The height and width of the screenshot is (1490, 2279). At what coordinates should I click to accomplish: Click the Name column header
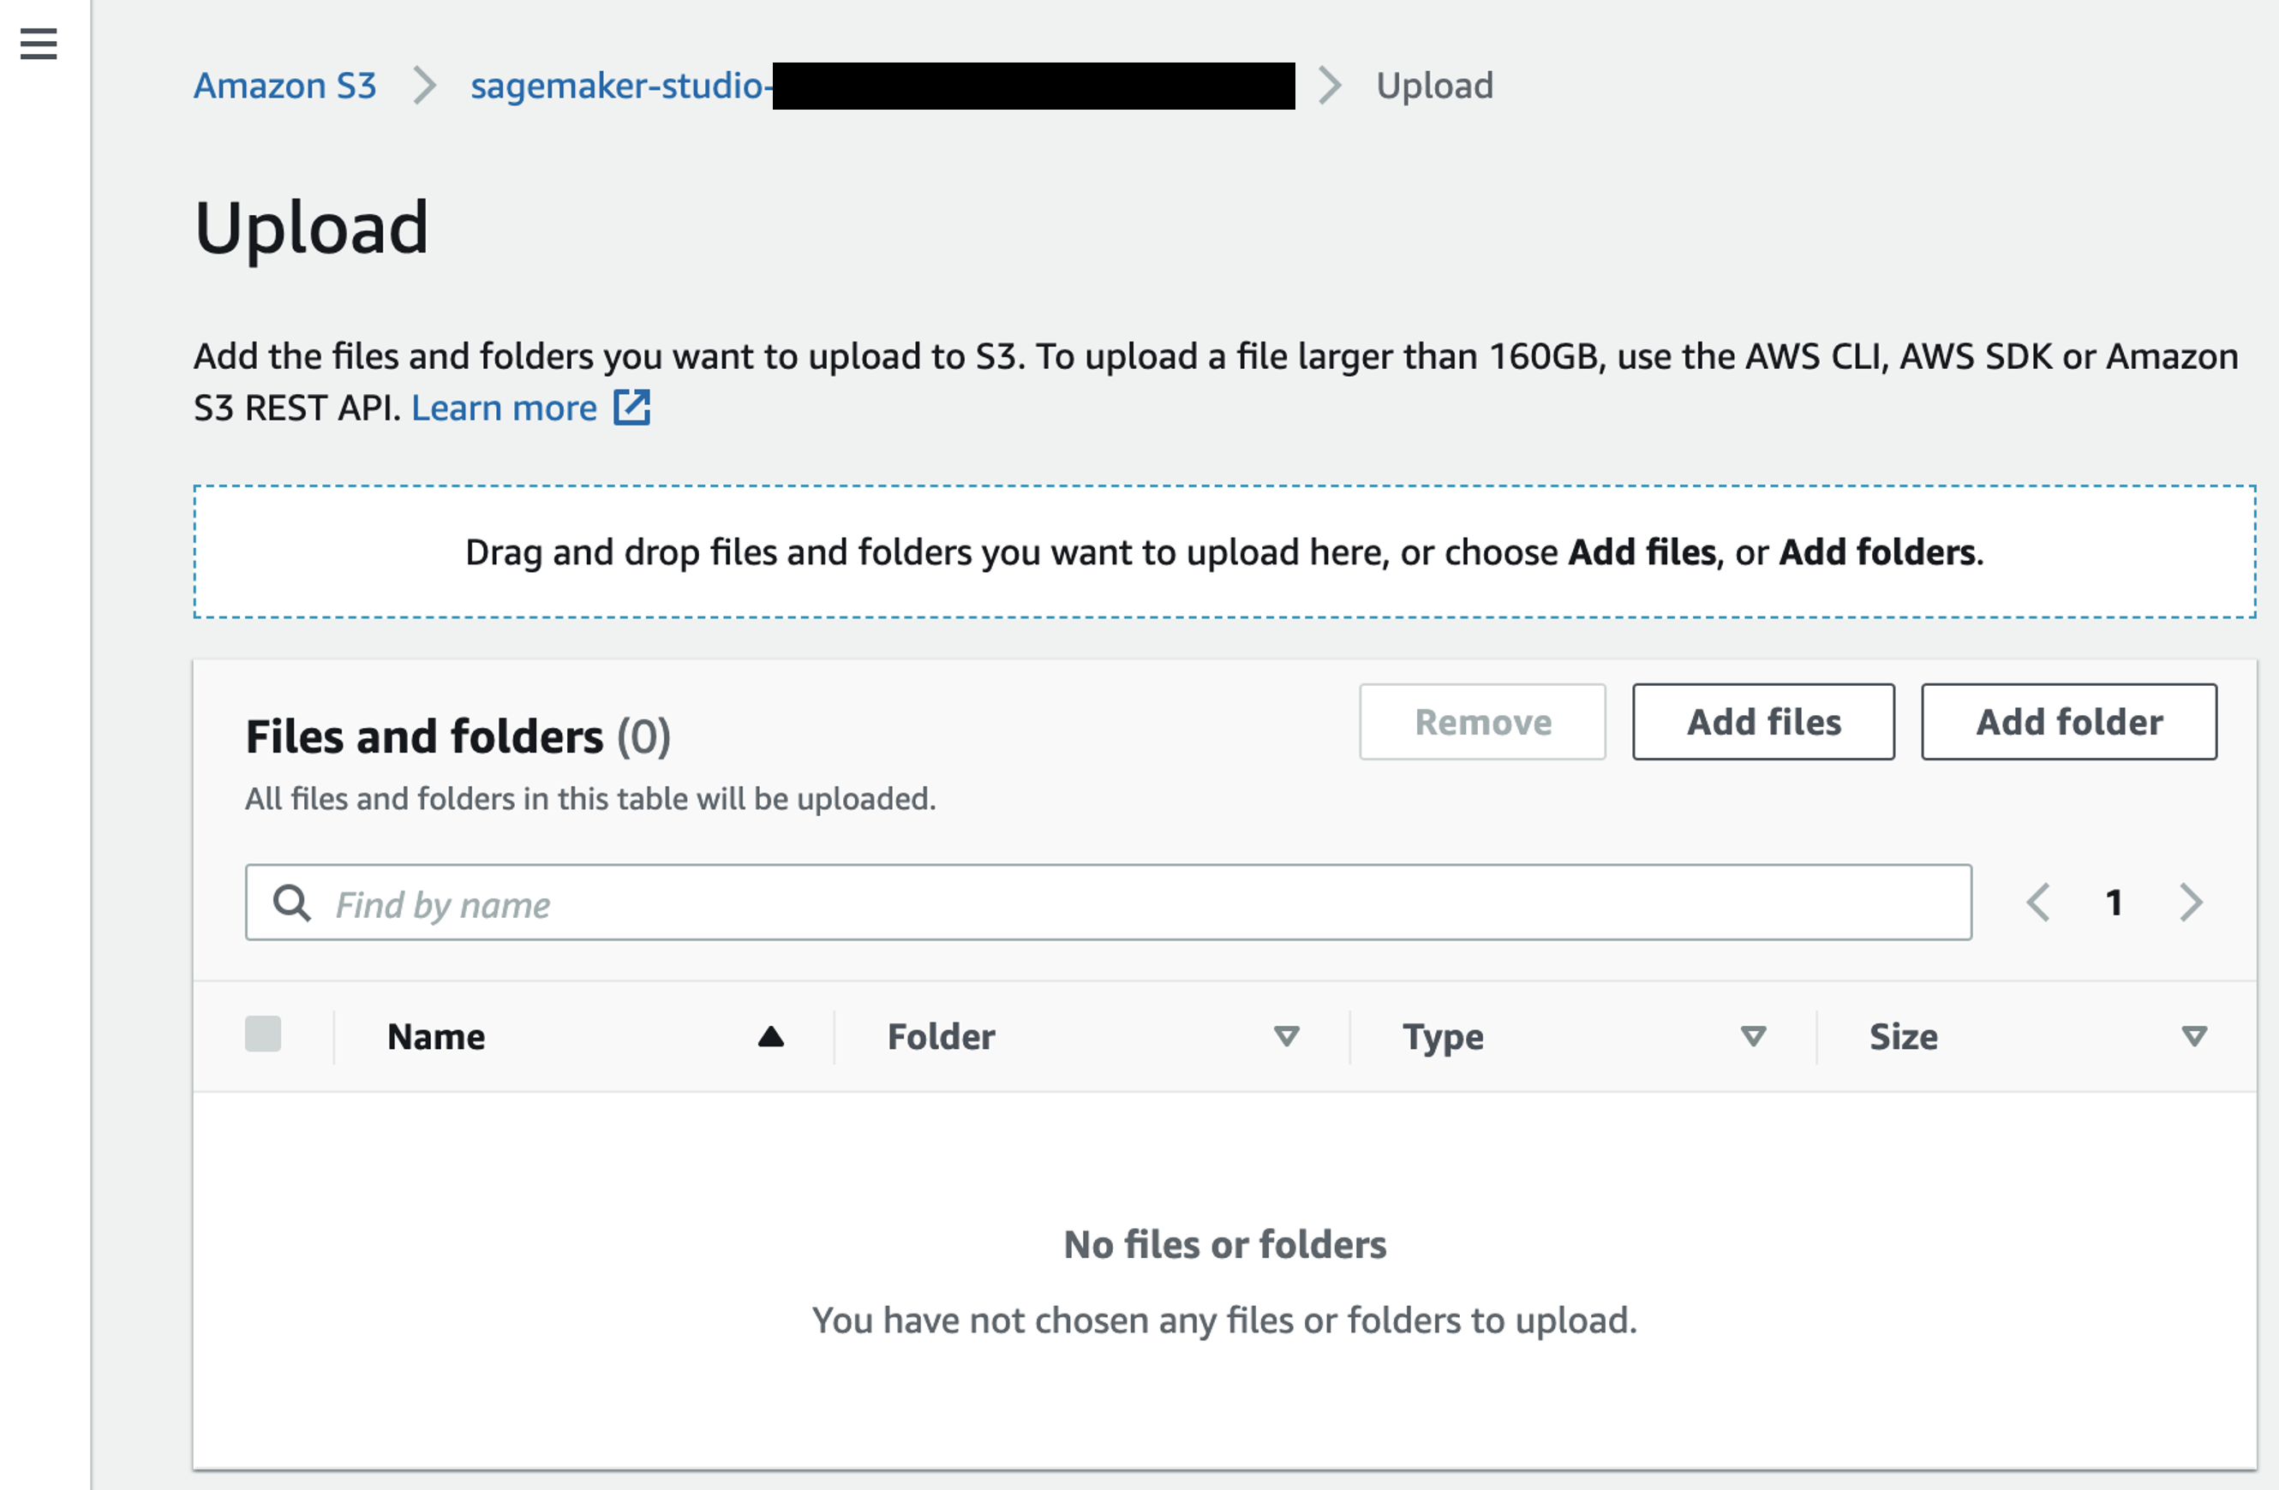click(436, 1036)
